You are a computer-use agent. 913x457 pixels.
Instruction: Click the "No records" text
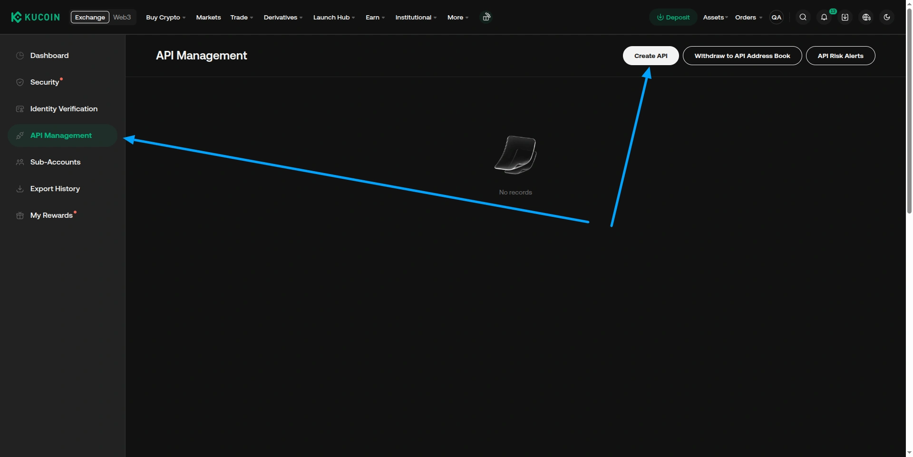click(x=515, y=192)
